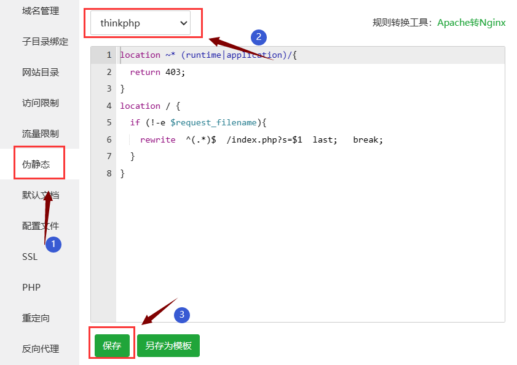
Task: Click inside the rewrite rule on line 6
Action: click(261, 140)
